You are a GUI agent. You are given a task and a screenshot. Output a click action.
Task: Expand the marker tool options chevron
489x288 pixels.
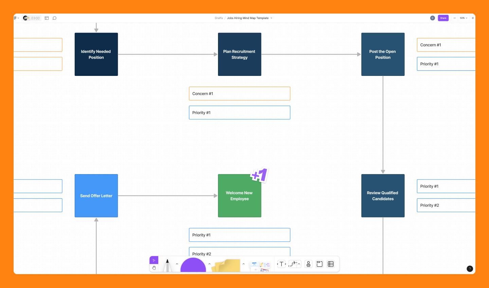(177, 264)
